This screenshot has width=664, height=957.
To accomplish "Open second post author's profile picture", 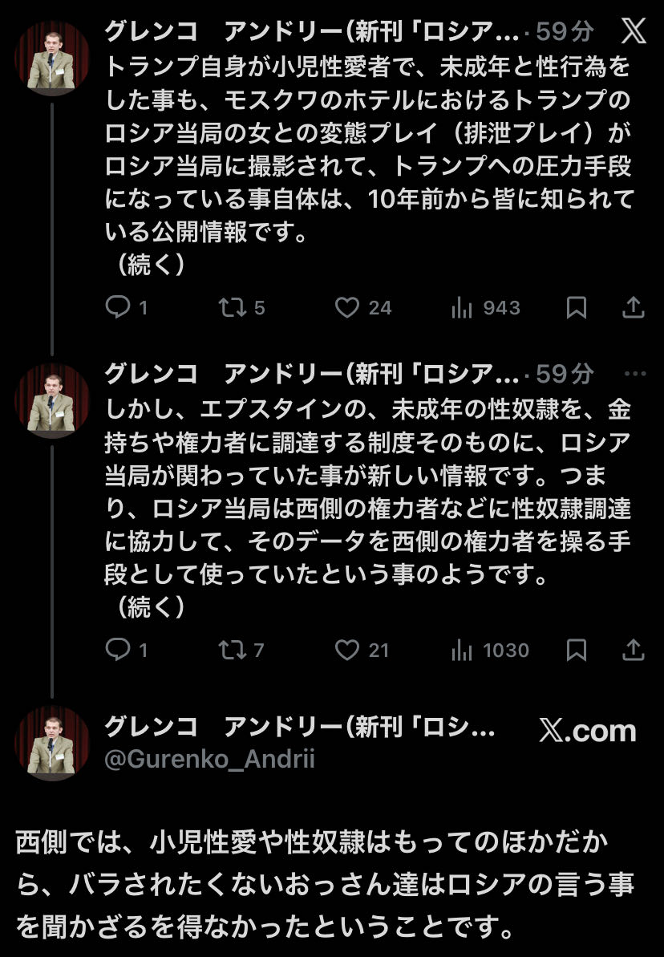I will (x=52, y=400).
